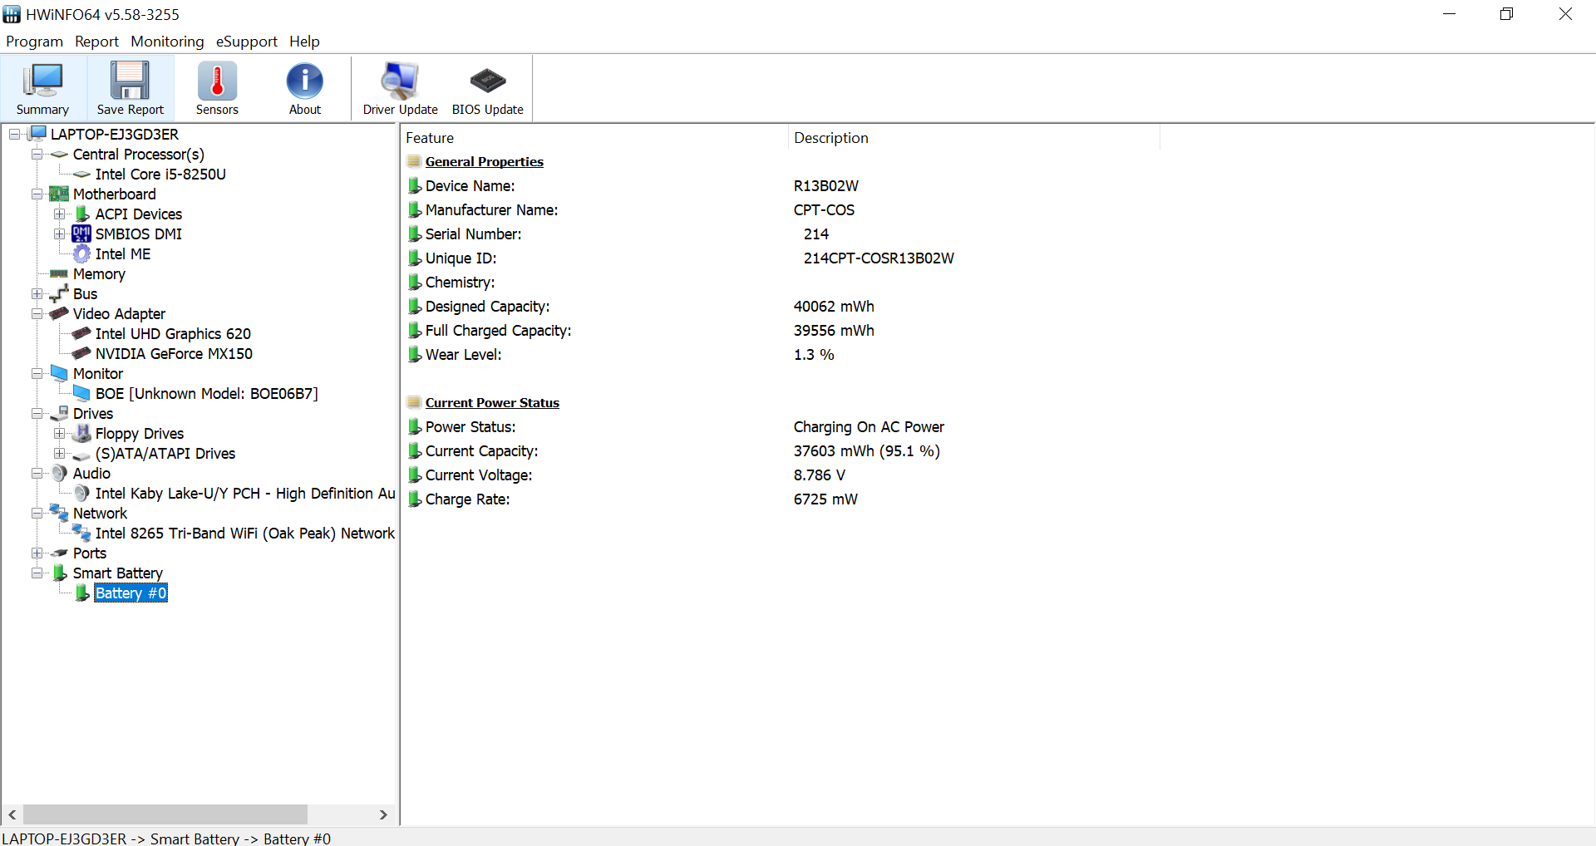
Task: Expand the SMBIOS DMI node
Action: click(x=59, y=234)
